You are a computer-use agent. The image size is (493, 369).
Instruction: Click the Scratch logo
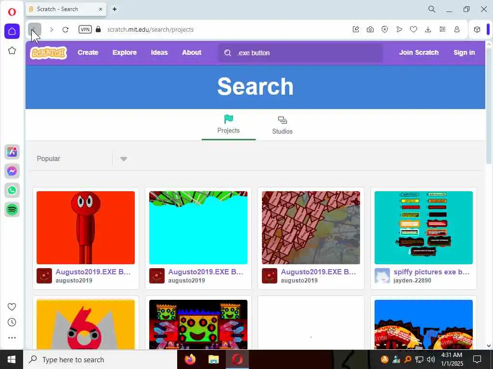(x=49, y=53)
